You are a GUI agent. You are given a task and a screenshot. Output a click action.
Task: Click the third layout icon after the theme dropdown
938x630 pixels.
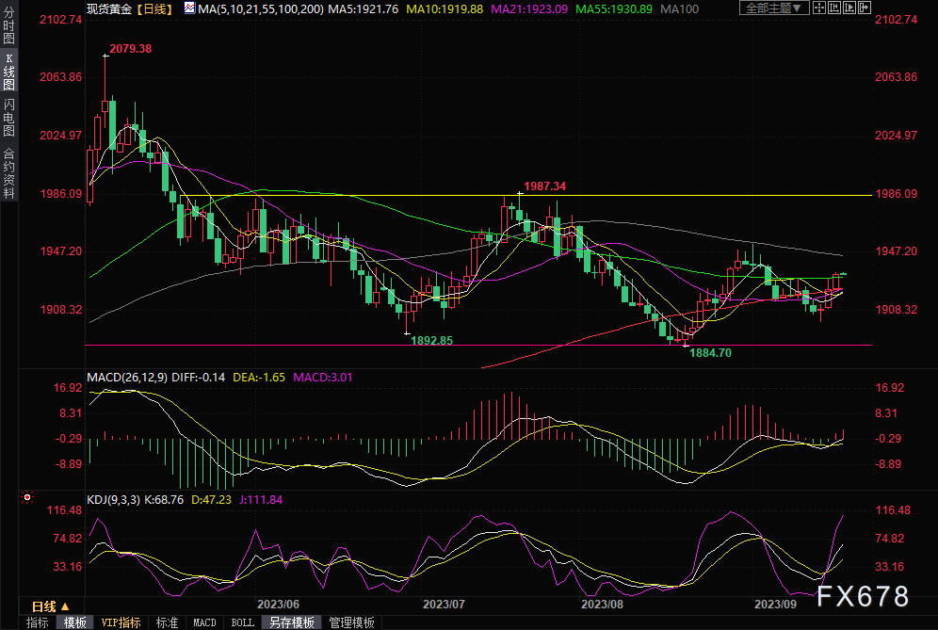849,8
